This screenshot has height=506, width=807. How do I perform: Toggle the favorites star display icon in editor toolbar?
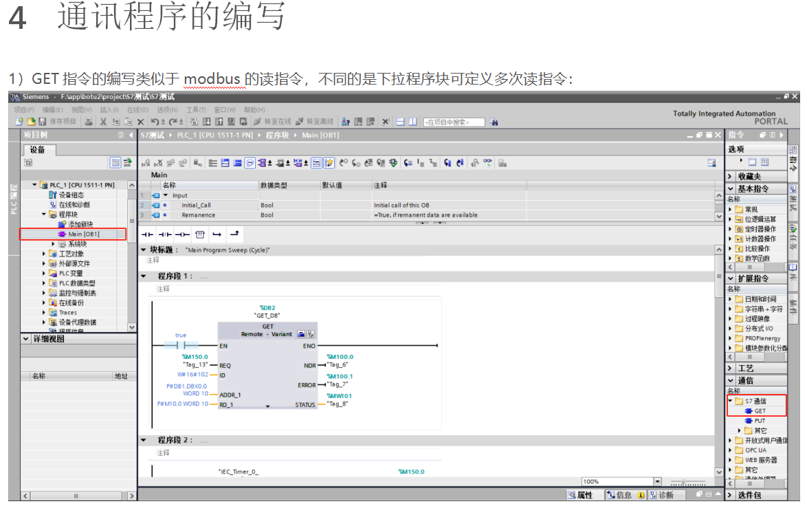[x=329, y=163]
